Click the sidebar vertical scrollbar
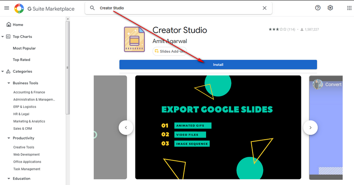The height and width of the screenshot is (185, 354). (x=68, y=68)
